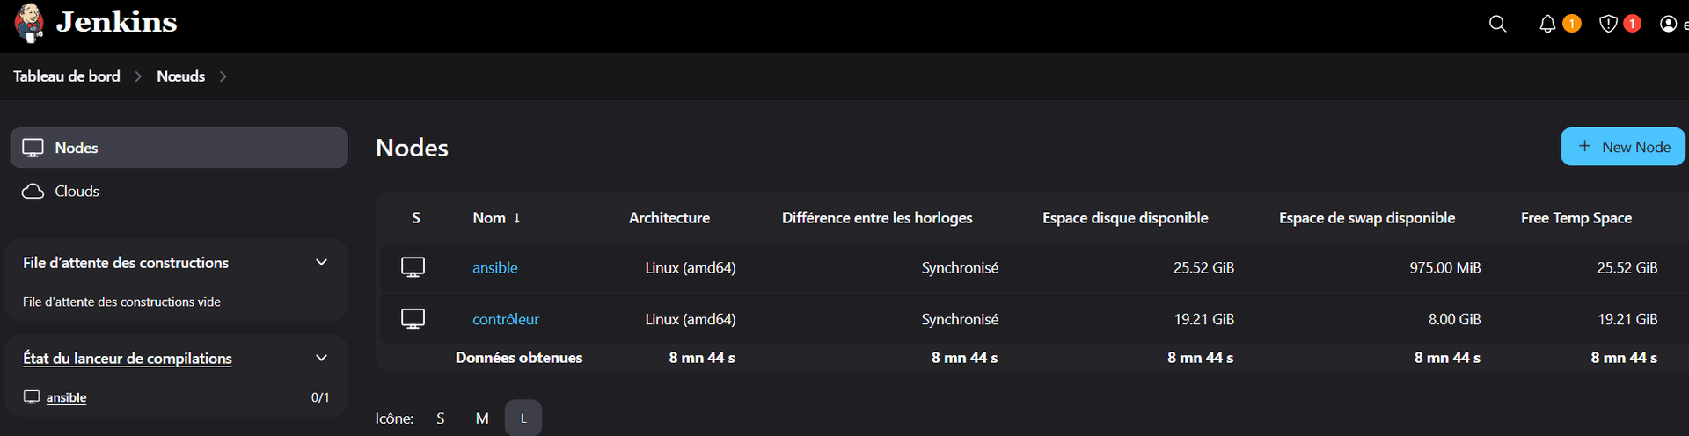Open the search magnifier icon
This screenshot has width=1689, height=436.
point(1497,24)
